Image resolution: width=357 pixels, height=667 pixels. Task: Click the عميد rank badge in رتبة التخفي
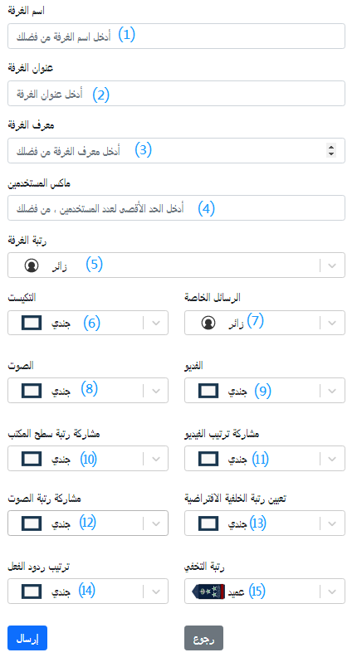(x=209, y=592)
